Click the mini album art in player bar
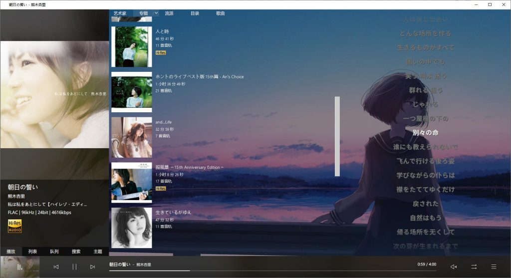 point(20,267)
